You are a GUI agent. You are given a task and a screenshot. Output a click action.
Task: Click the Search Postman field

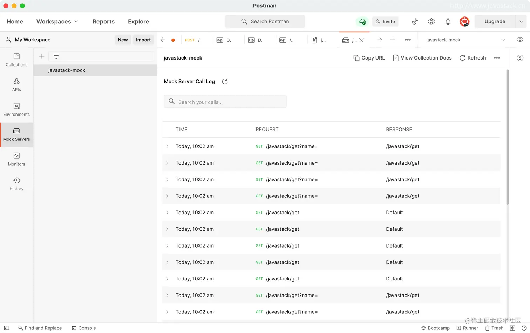click(x=265, y=21)
